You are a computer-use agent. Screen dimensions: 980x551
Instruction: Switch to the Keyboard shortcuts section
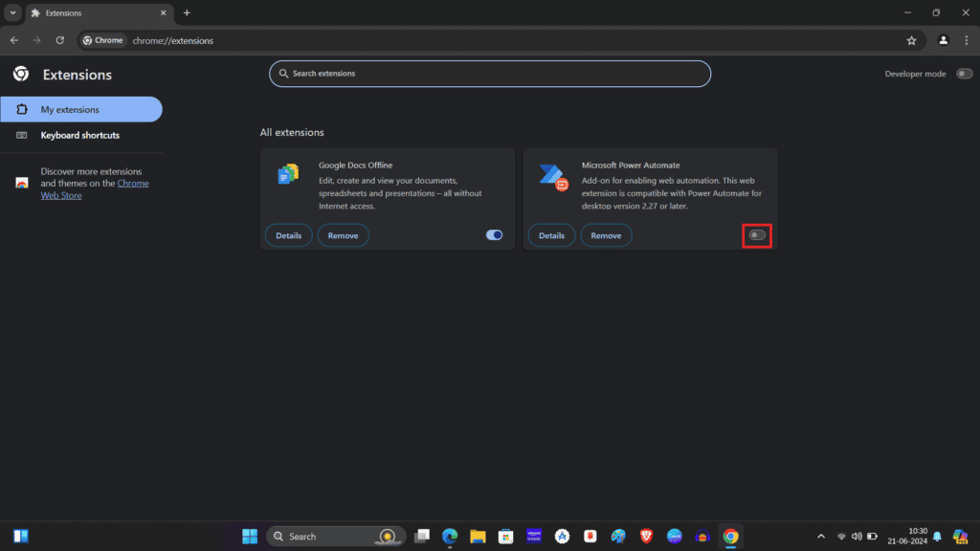(x=78, y=135)
